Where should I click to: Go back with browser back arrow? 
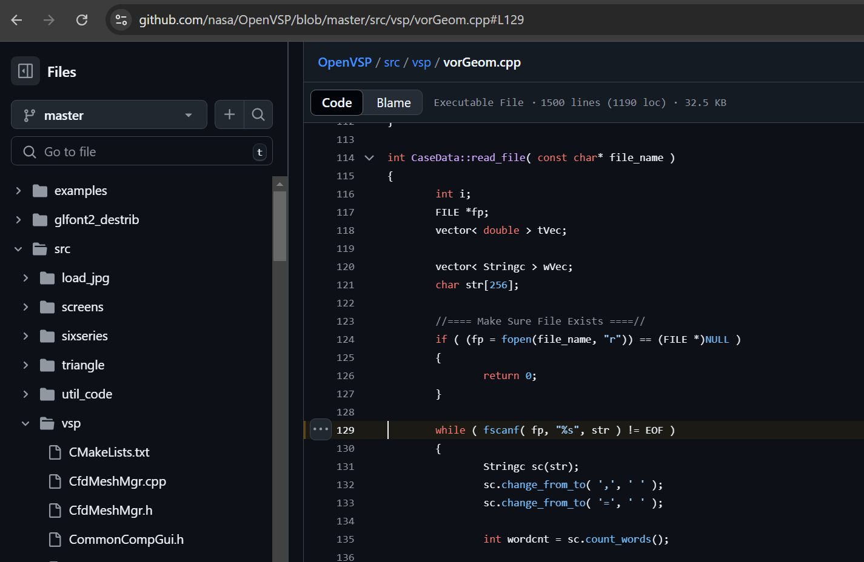pyautogui.click(x=16, y=20)
